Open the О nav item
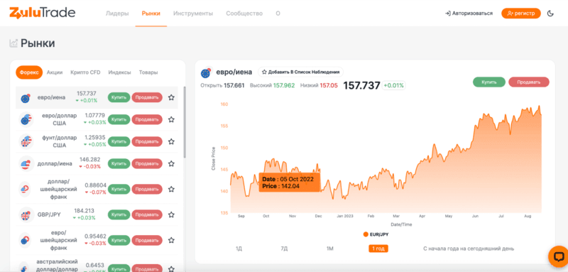568x272 pixels. point(278,13)
